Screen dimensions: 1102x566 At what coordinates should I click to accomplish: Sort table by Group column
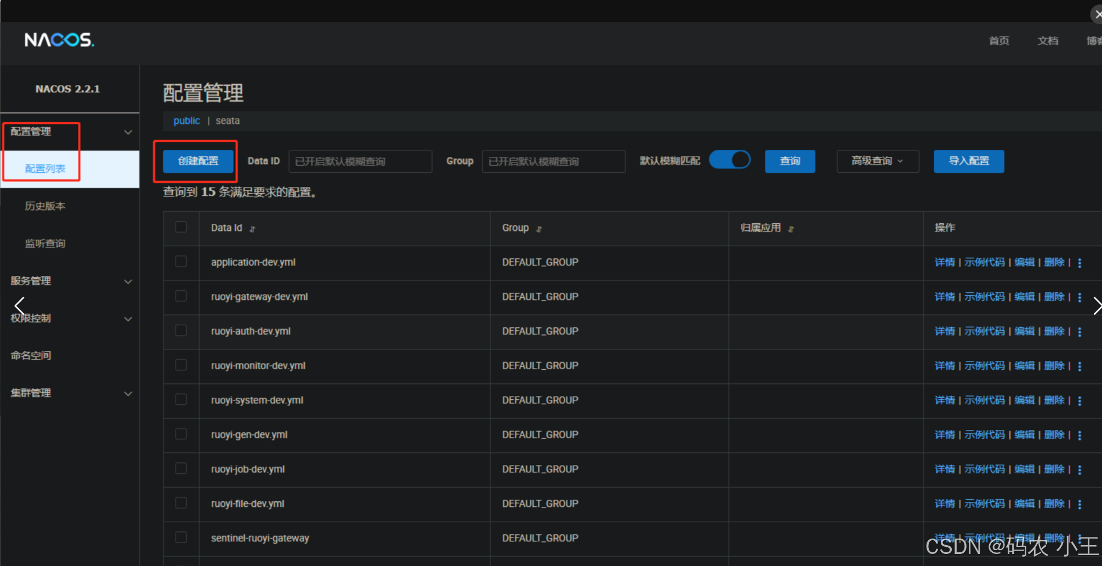[539, 229]
